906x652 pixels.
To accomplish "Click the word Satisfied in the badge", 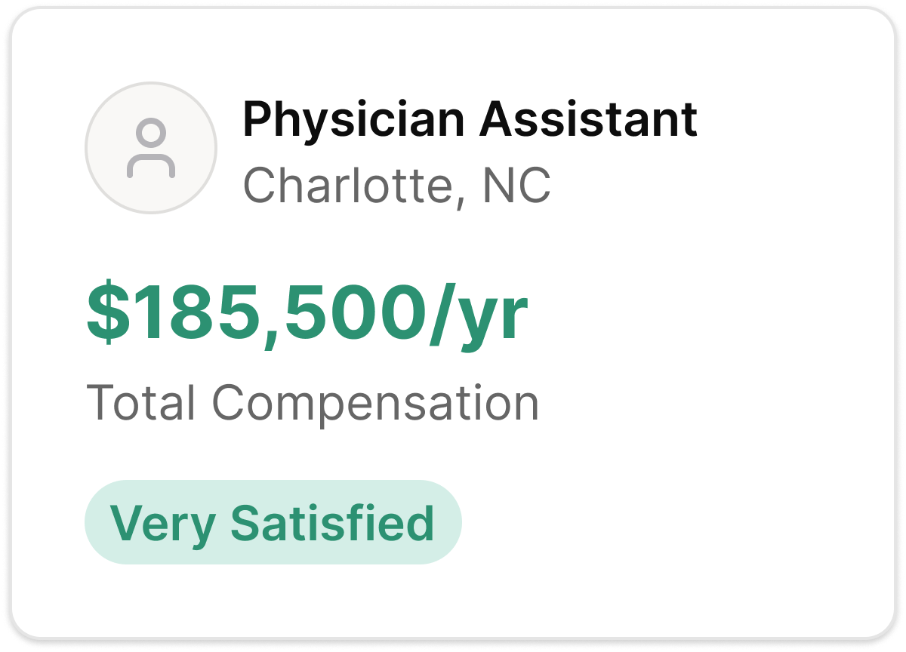I will tap(333, 521).
